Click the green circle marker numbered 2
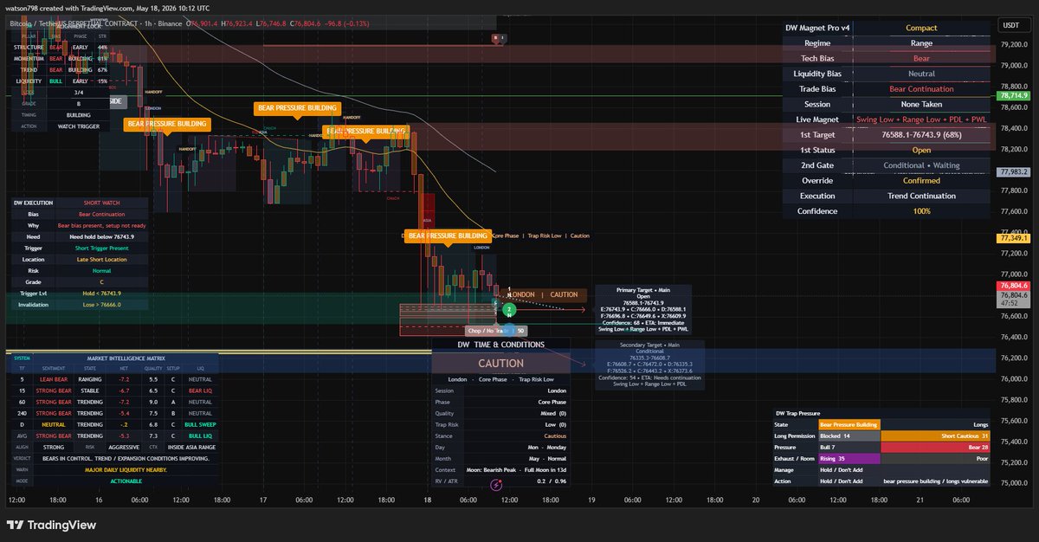 coord(509,309)
